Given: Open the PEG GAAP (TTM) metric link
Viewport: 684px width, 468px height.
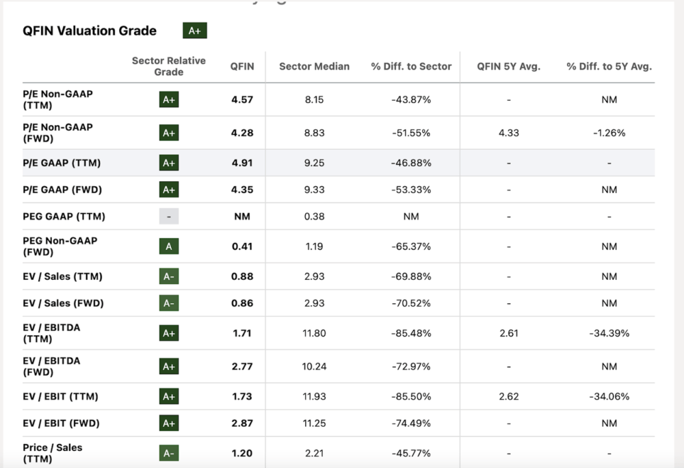Looking at the screenshot, I should [64, 216].
